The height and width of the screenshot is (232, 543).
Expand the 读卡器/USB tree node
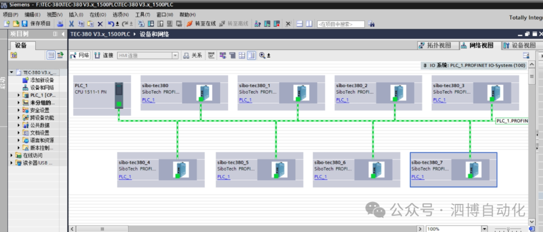pyautogui.click(x=12, y=163)
